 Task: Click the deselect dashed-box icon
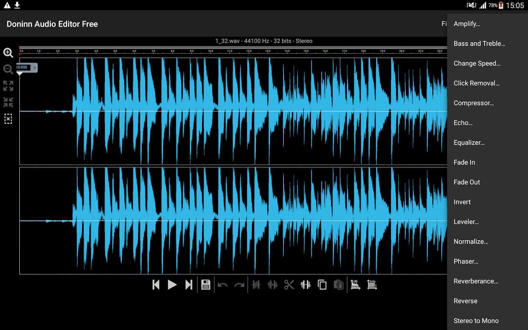[x=8, y=119]
